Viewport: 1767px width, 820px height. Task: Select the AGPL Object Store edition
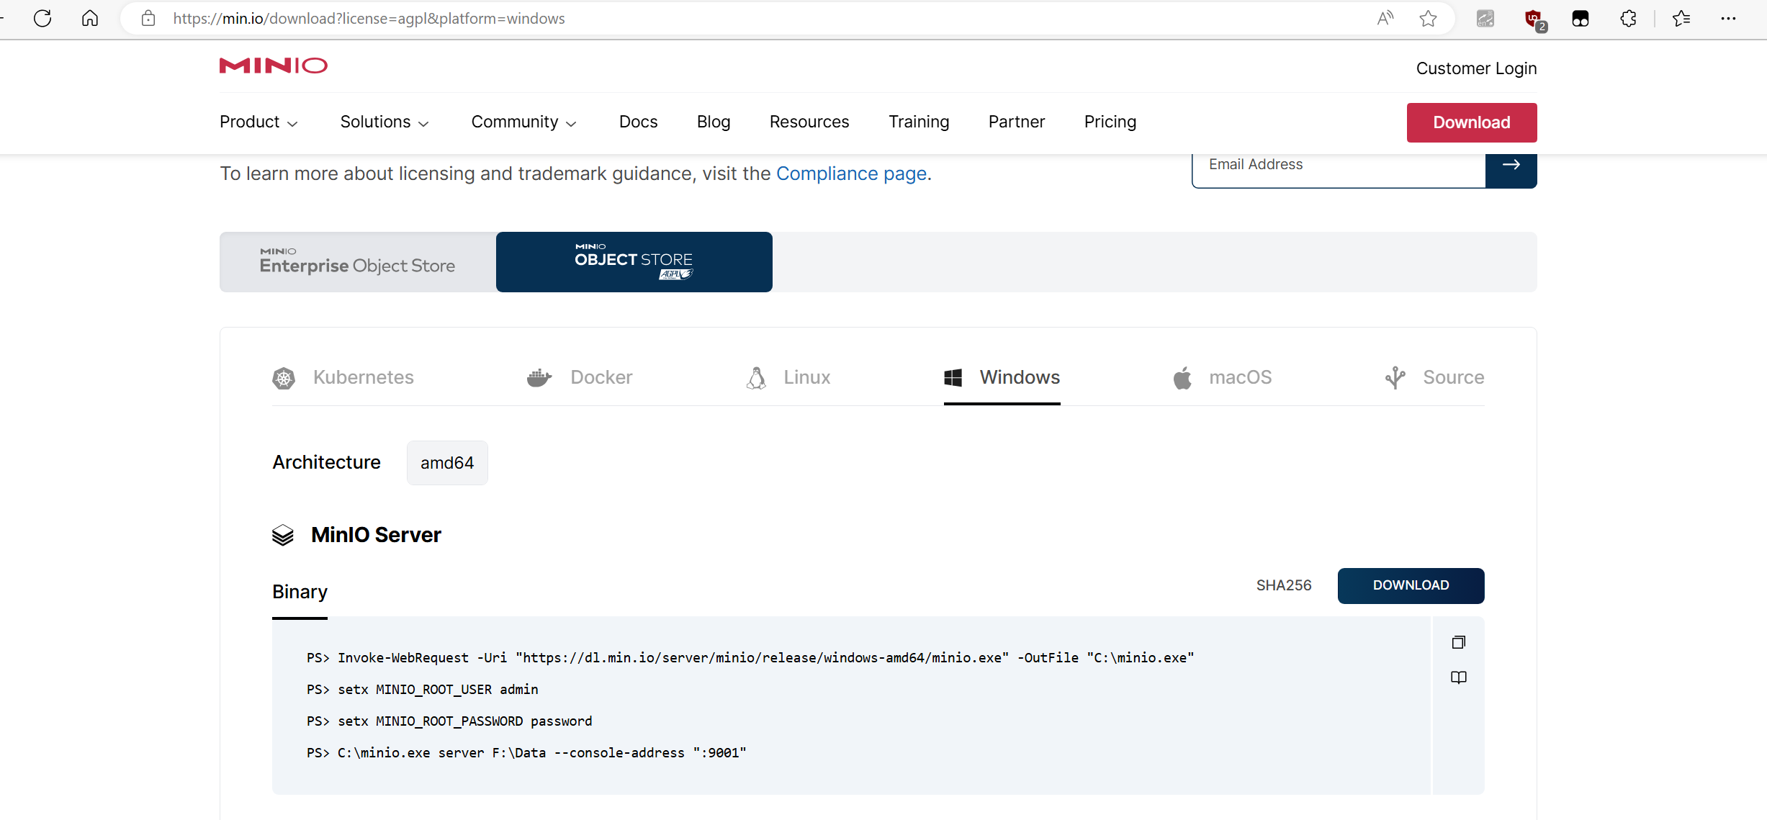pyautogui.click(x=634, y=262)
